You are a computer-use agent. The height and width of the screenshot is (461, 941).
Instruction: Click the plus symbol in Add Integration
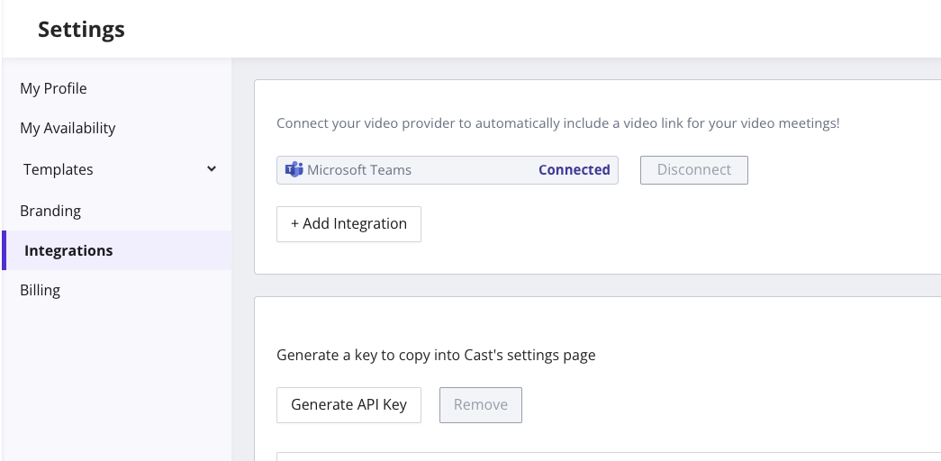tap(295, 224)
